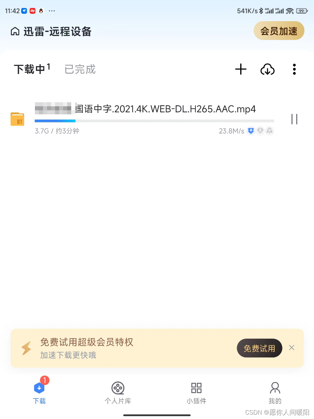
Task: Open the 个人片库 film library tab
Action: (x=118, y=393)
